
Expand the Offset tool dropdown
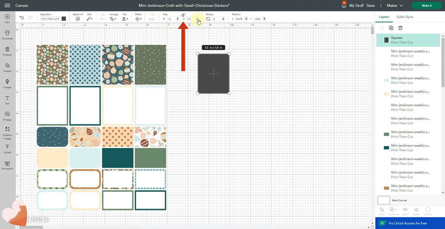click(138, 19)
